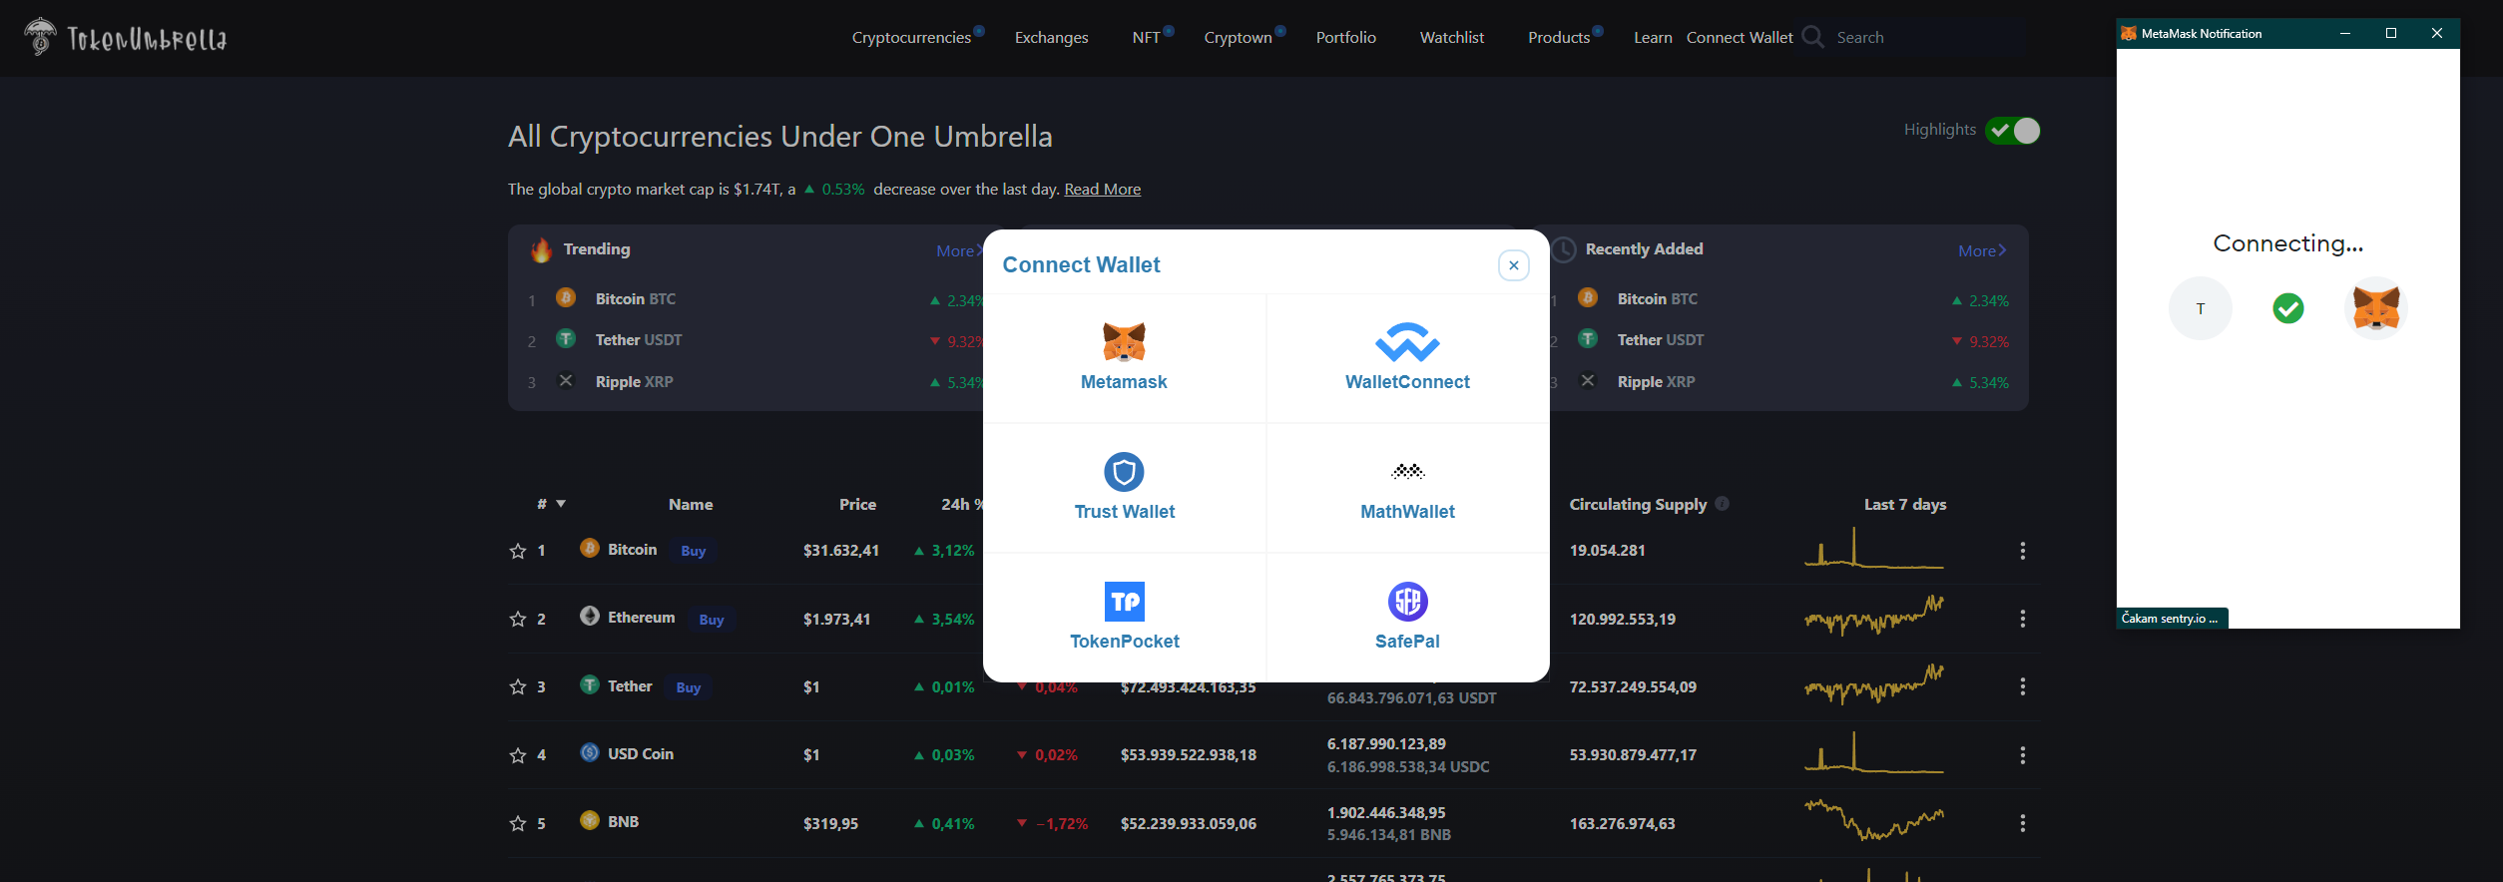Maximize the MetaMask Notification window
This screenshot has width=2503, height=882.
pyautogui.click(x=2391, y=33)
